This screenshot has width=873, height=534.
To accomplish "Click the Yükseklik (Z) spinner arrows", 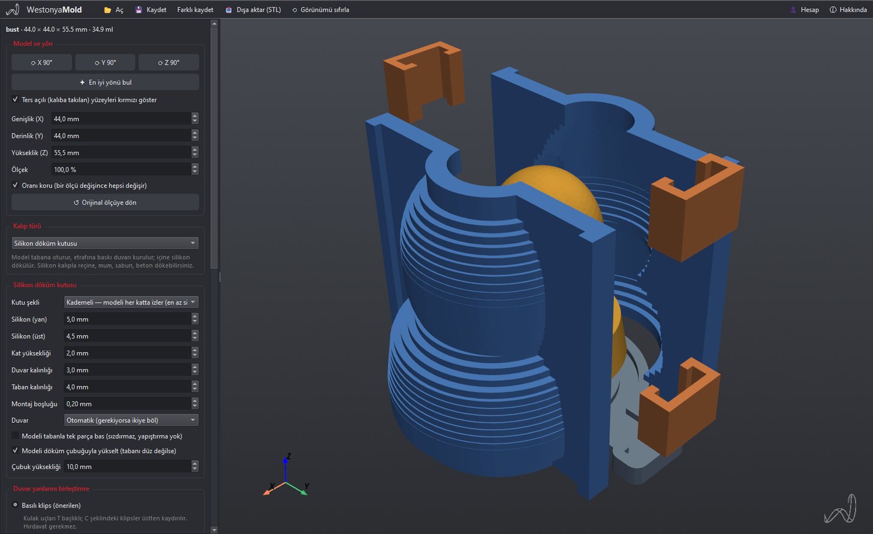I will 195,152.
